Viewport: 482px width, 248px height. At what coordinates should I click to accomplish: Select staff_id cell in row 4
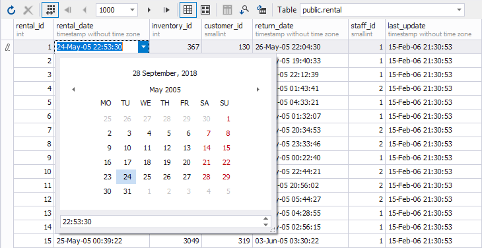tap(367, 88)
